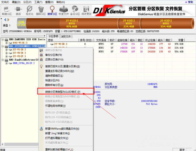
Task: Open the 分区(P) menu
Action: coord(27,2)
